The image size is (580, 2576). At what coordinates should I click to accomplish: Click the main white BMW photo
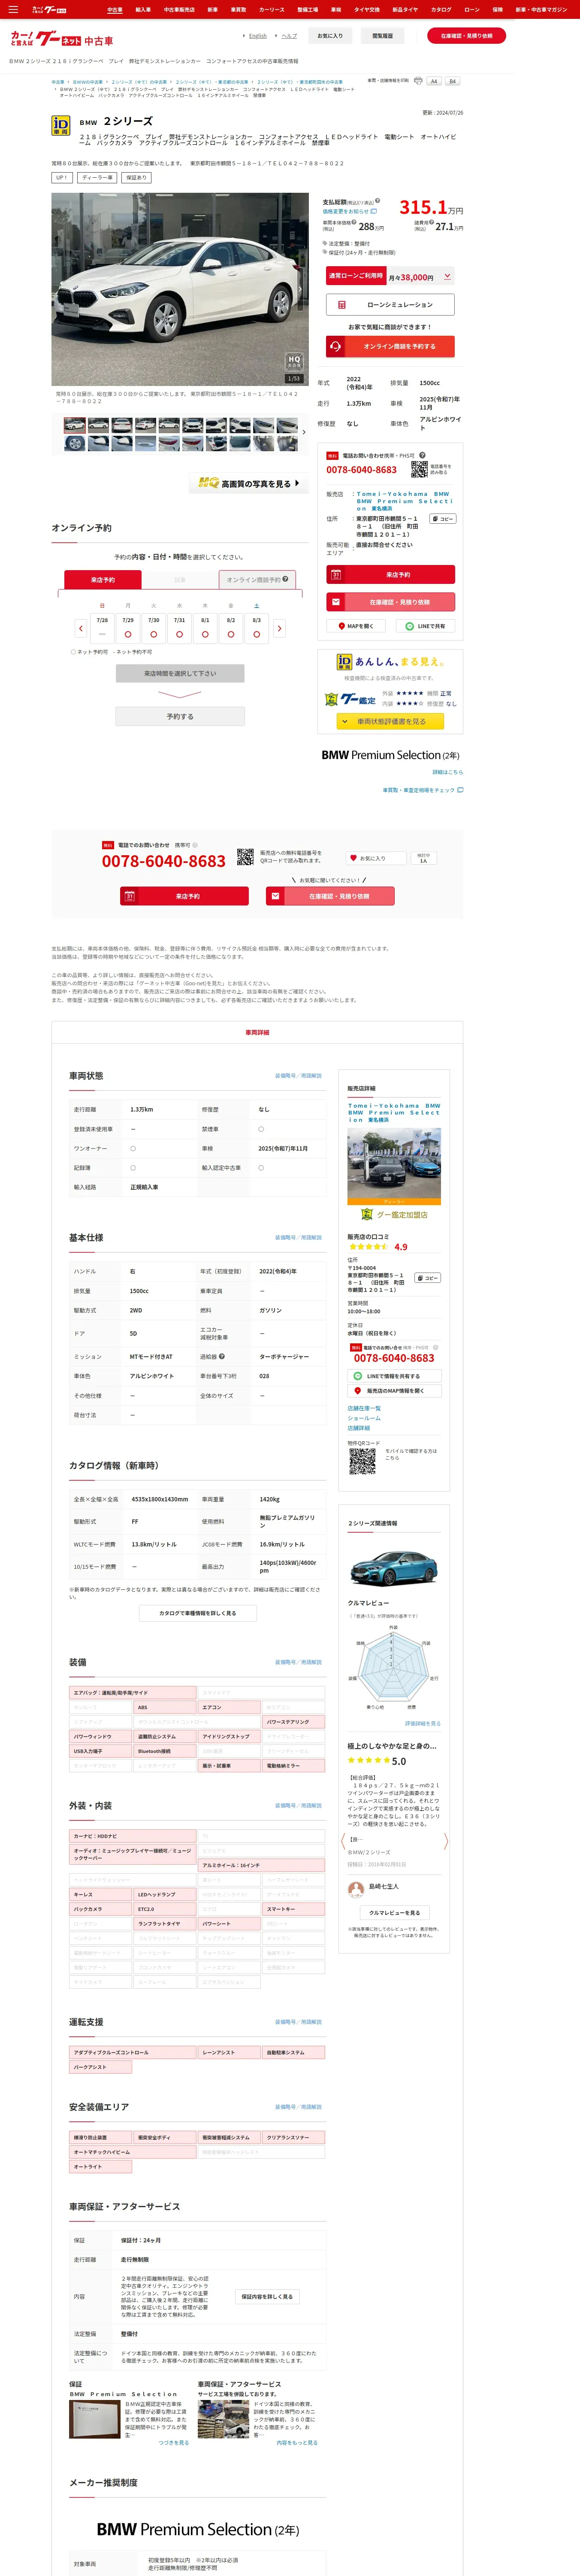click(180, 289)
